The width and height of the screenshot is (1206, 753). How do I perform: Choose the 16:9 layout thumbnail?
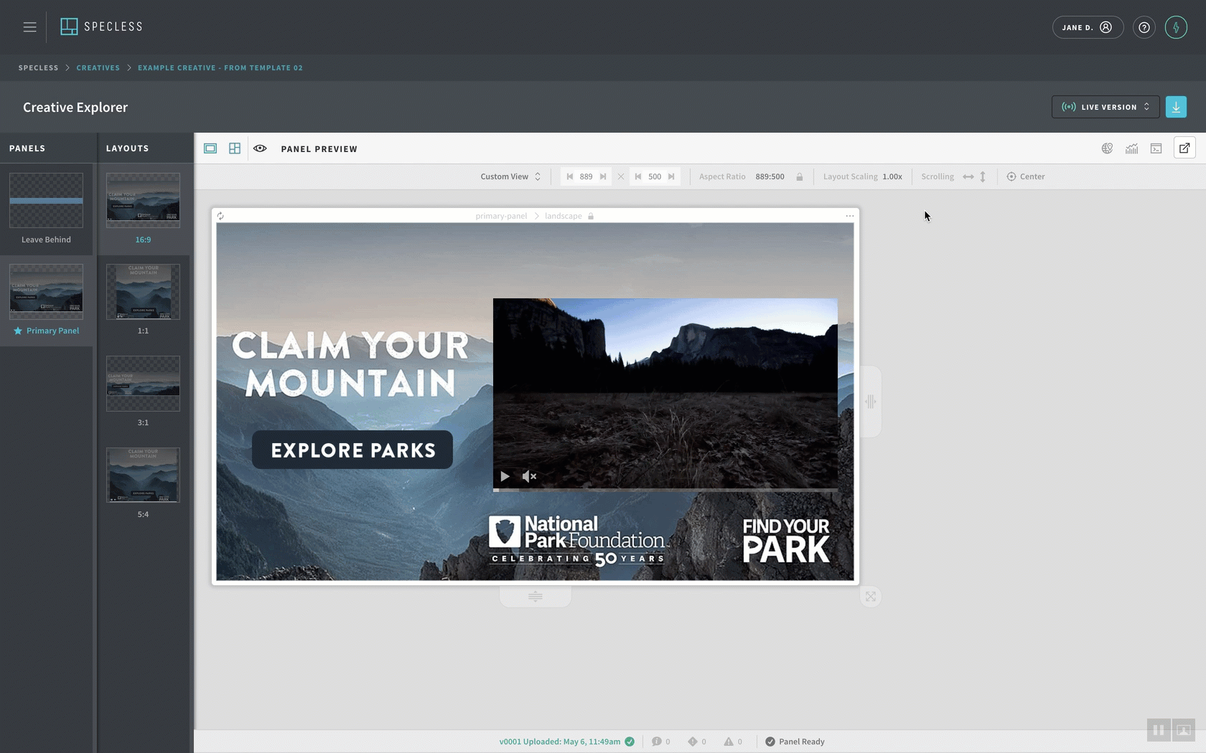(143, 201)
